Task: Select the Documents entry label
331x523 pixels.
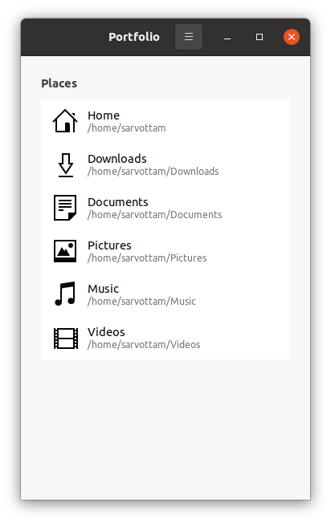Action: tap(118, 202)
